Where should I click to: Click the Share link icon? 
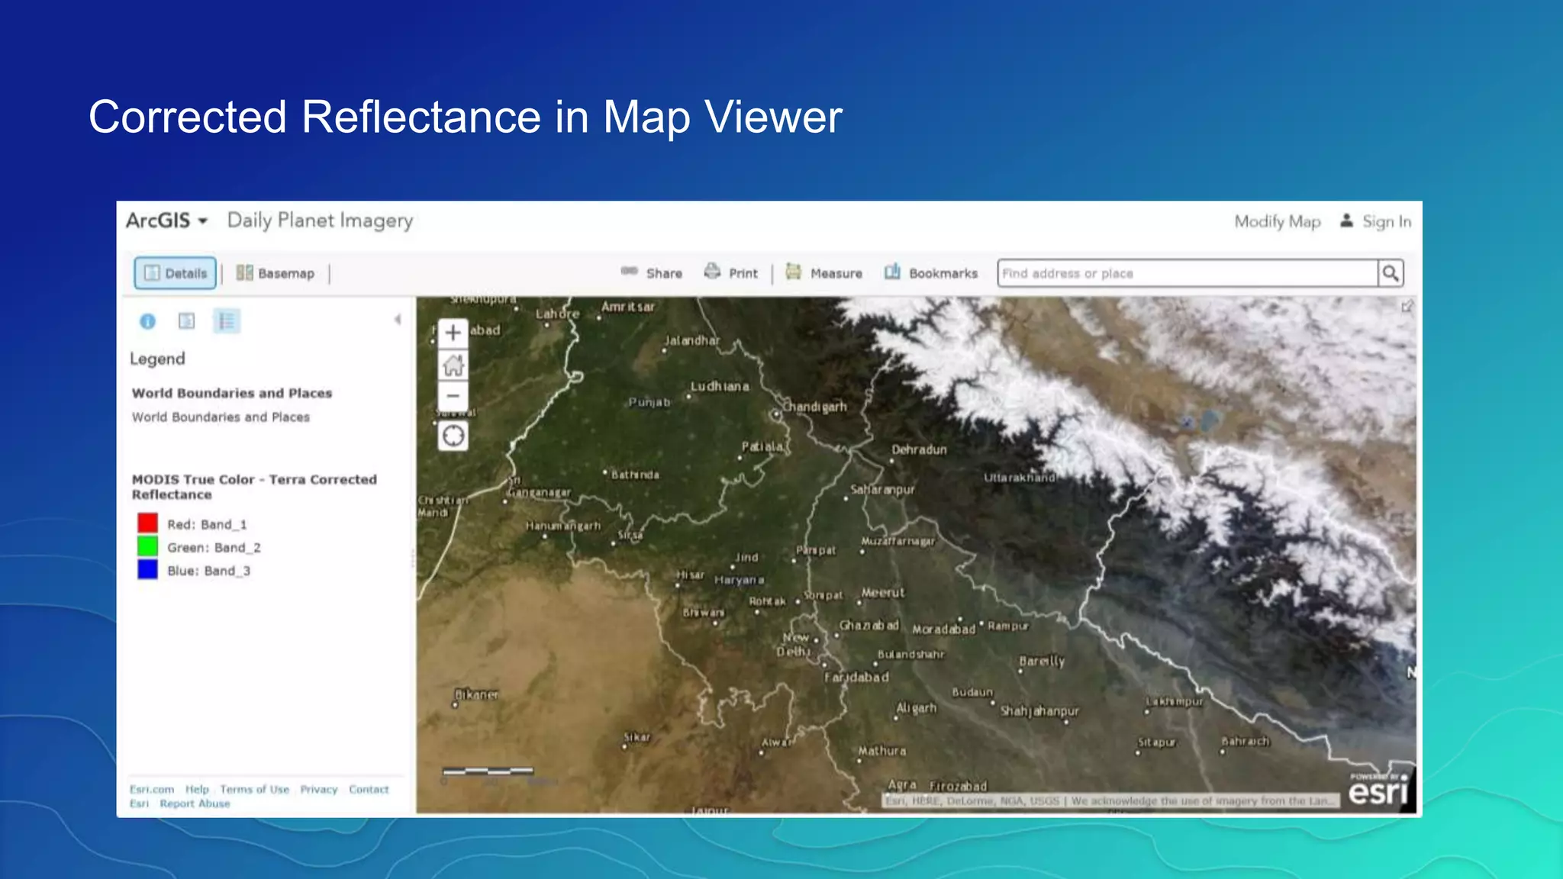tap(629, 271)
